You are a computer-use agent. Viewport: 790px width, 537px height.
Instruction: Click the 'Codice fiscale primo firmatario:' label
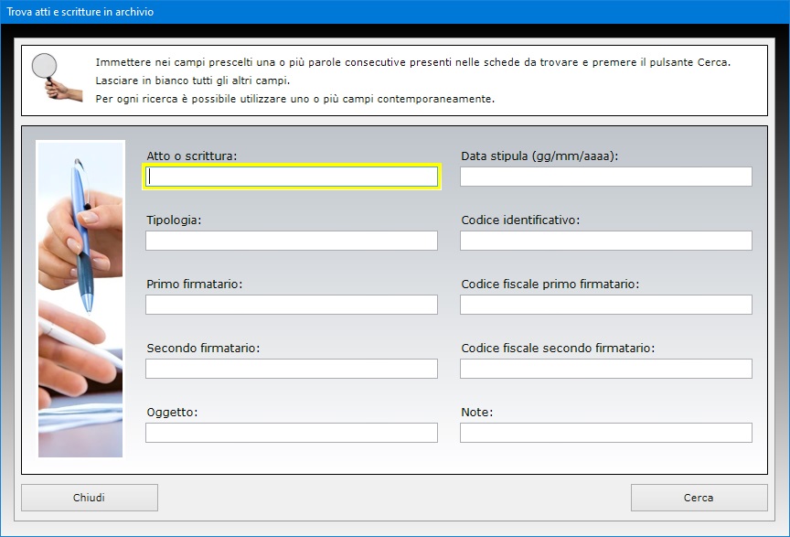(550, 285)
